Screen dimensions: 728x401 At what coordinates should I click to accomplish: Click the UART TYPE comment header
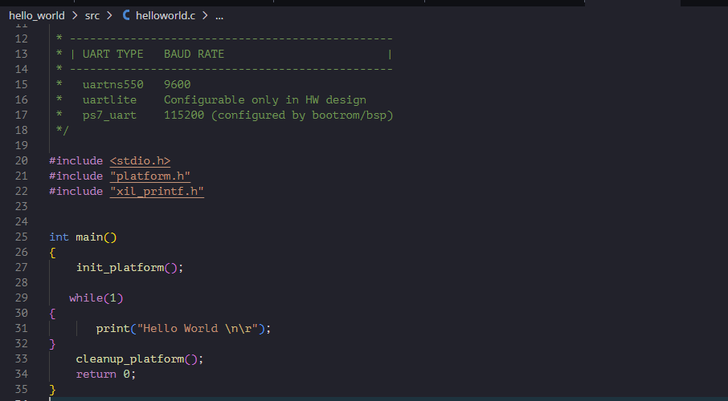[112, 54]
